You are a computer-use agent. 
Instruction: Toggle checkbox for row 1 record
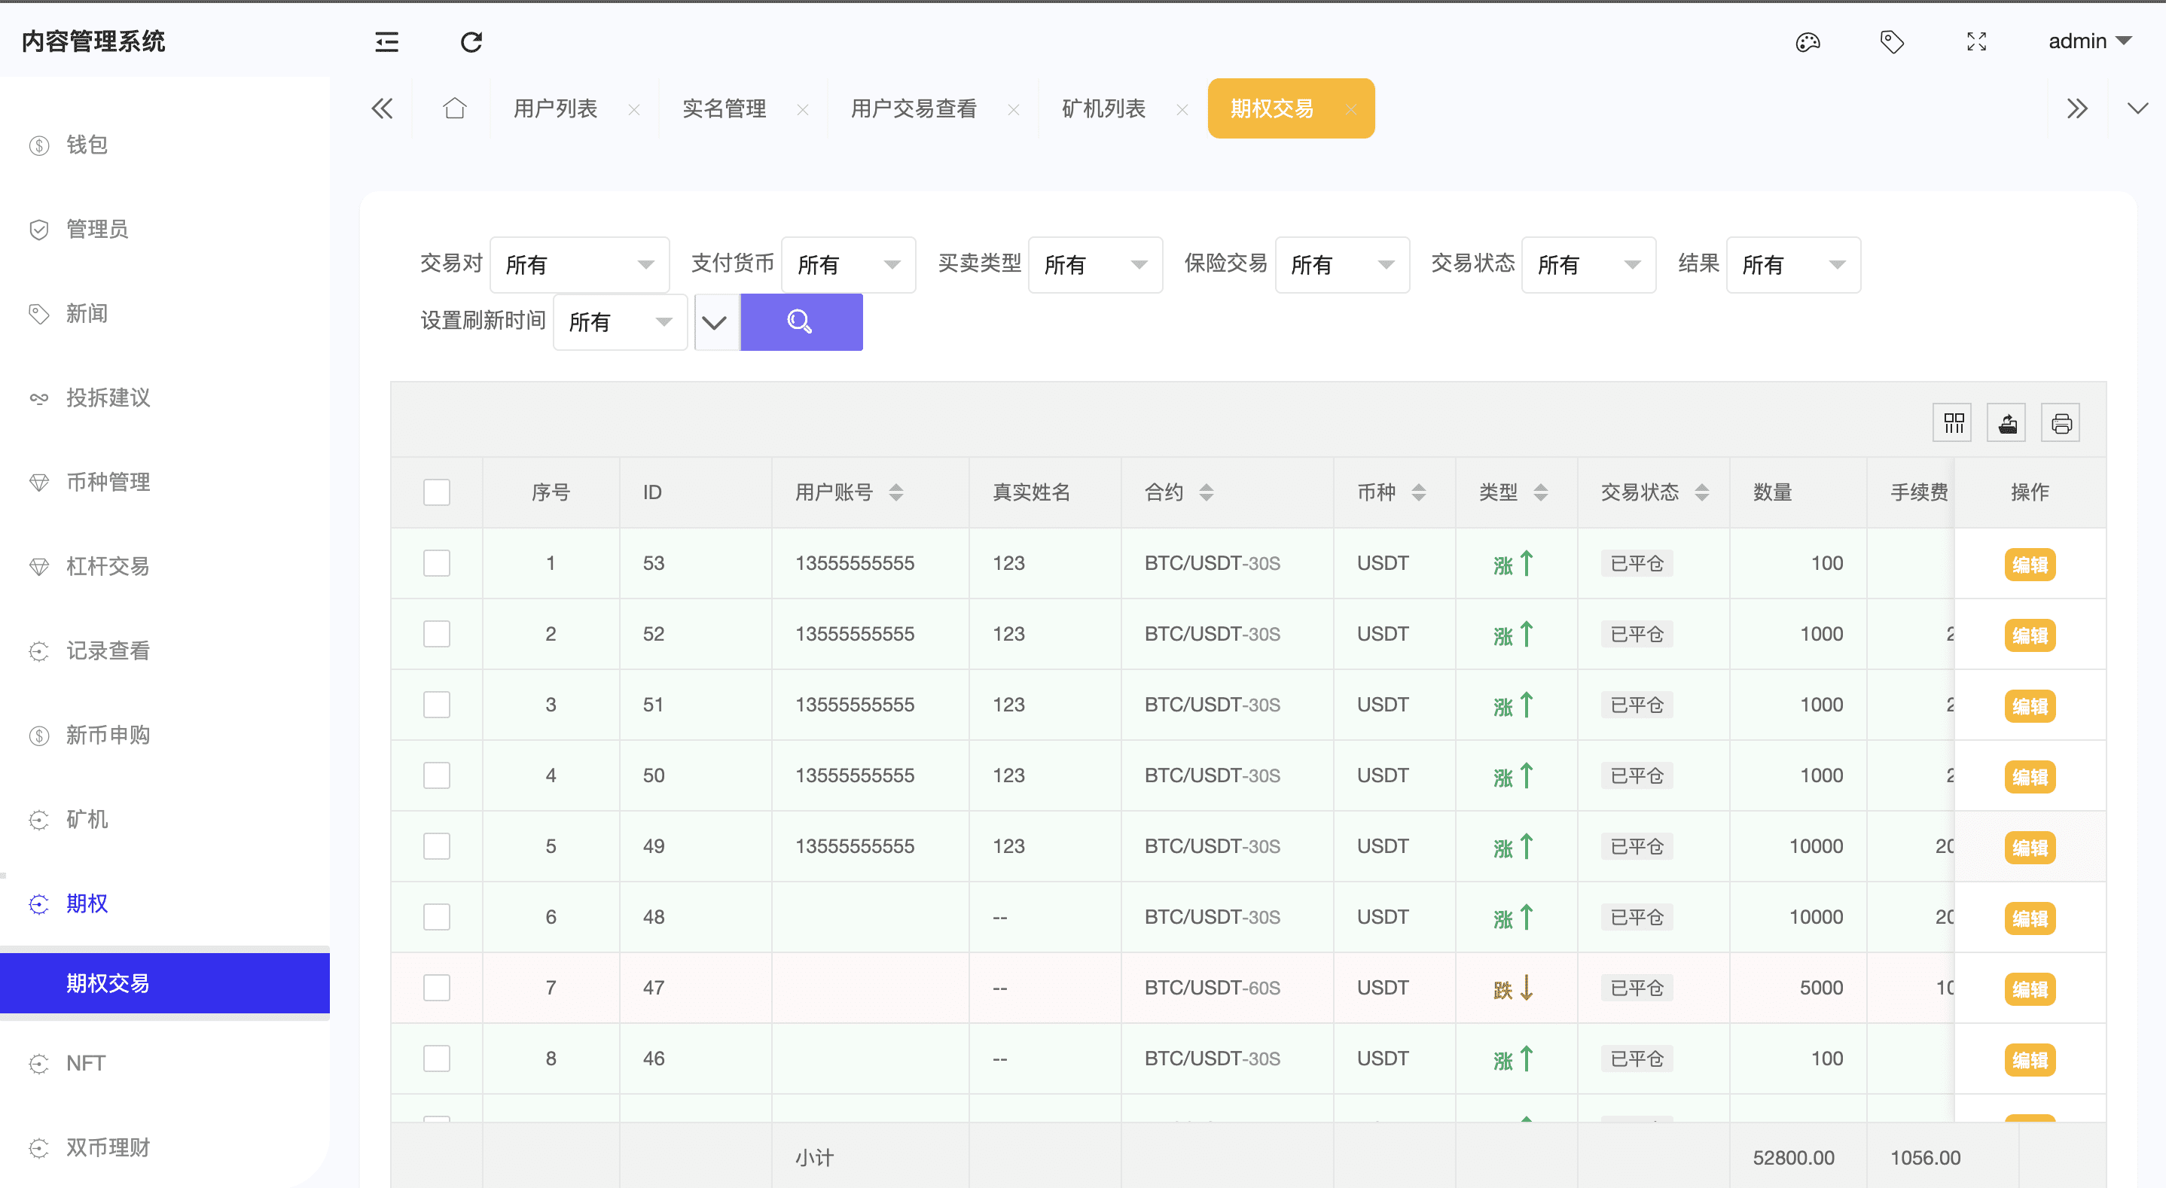(436, 562)
